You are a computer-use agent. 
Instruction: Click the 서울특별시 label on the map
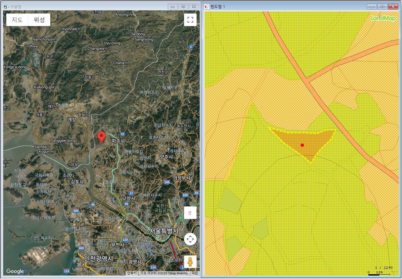164,231
